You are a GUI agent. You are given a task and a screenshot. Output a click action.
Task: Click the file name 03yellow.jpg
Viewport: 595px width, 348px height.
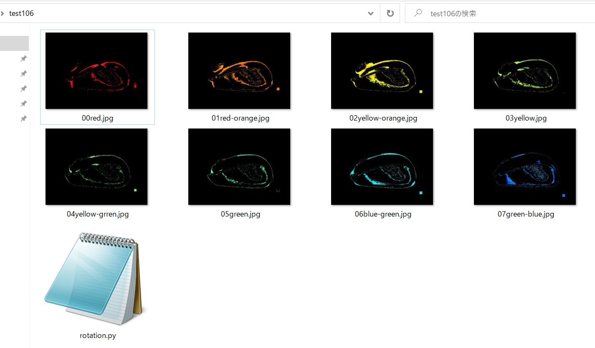[x=526, y=118]
